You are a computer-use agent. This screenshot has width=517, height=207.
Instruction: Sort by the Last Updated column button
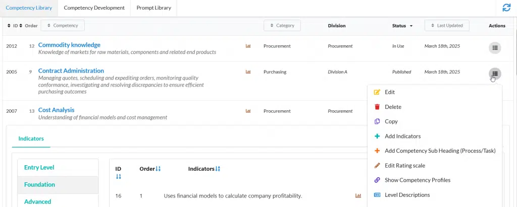pos(447,26)
